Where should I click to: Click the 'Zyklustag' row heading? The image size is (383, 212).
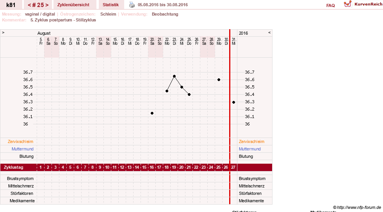coord(13,168)
